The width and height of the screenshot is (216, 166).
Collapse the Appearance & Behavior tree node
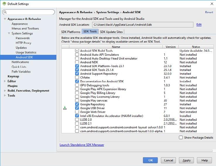tap(5, 19)
